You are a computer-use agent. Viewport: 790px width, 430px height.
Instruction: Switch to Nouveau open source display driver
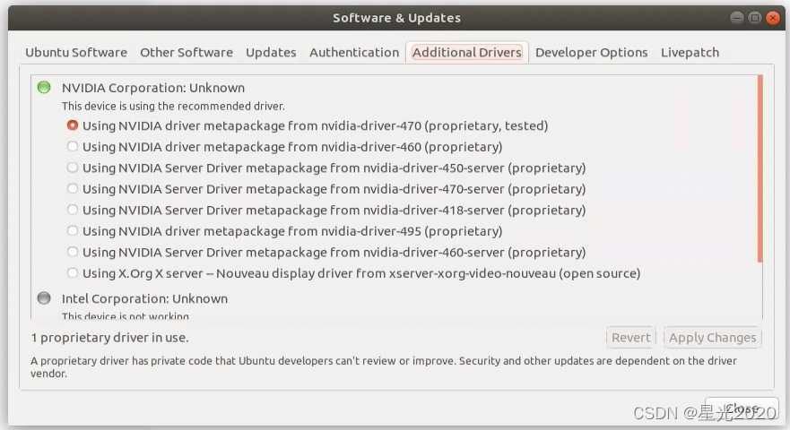click(x=73, y=273)
